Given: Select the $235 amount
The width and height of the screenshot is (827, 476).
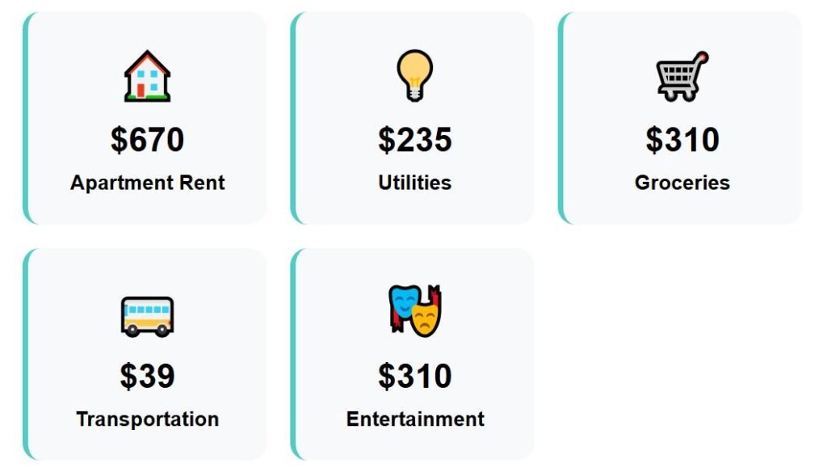Looking at the screenshot, I should [x=414, y=140].
